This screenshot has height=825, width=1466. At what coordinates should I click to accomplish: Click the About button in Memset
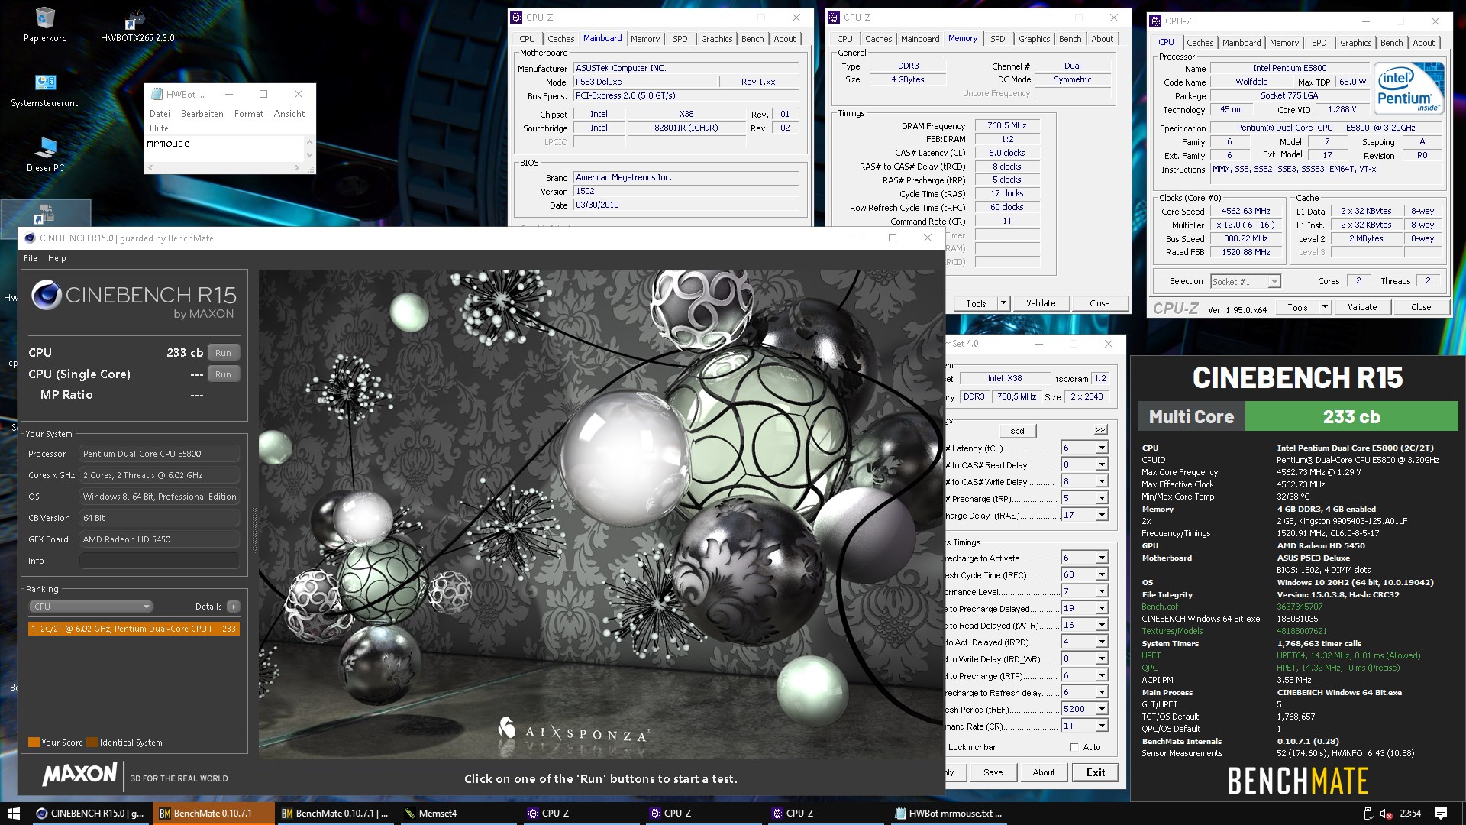1044,772
